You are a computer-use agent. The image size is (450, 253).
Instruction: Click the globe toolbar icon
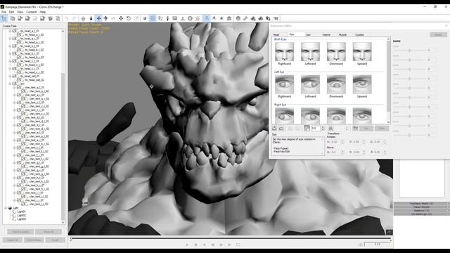pyautogui.click(x=238, y=18)
